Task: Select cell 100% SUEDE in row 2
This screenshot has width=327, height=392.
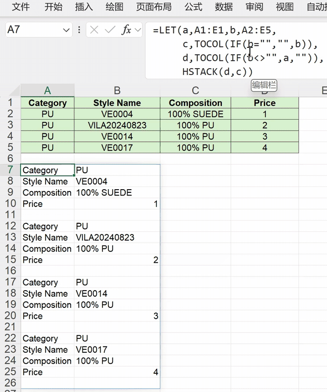Action: (x=195, y=114)
